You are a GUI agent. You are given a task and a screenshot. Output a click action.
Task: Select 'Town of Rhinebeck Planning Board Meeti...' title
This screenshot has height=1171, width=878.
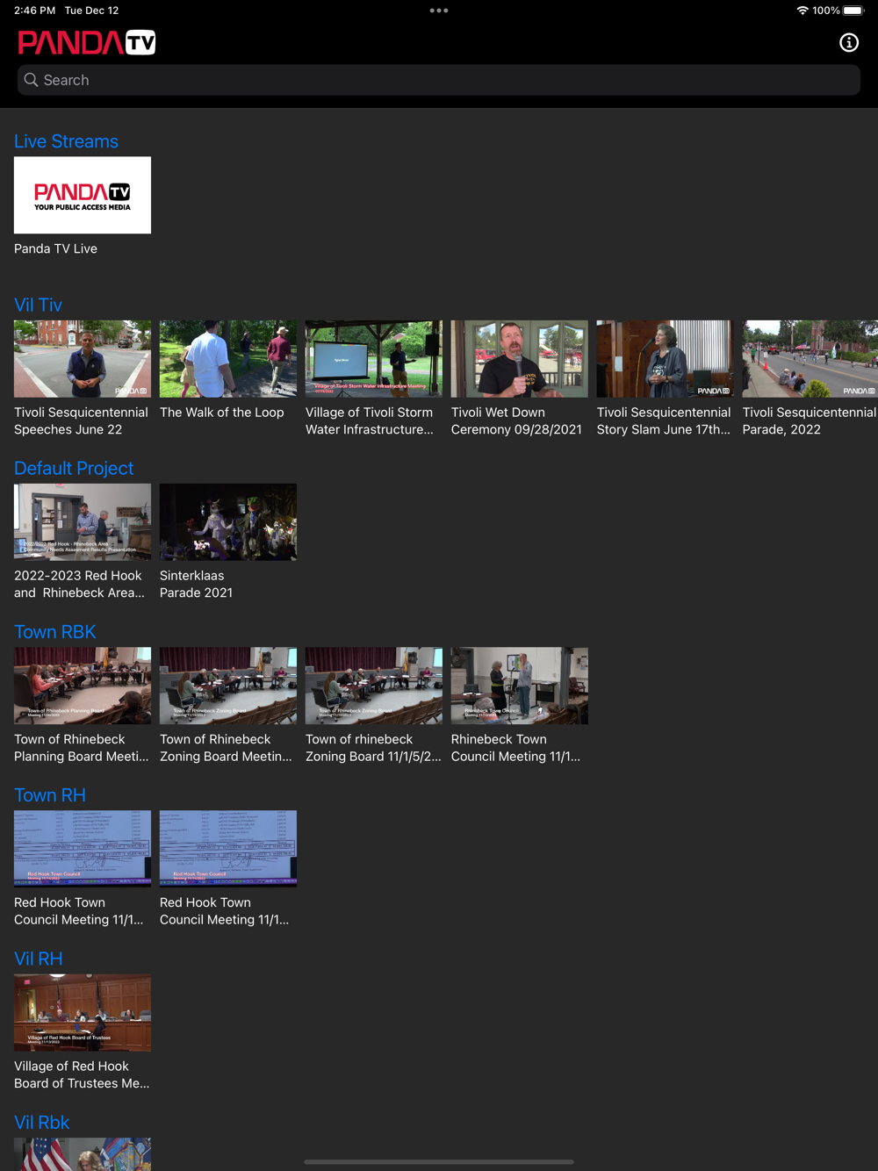[x=82, y=748]
